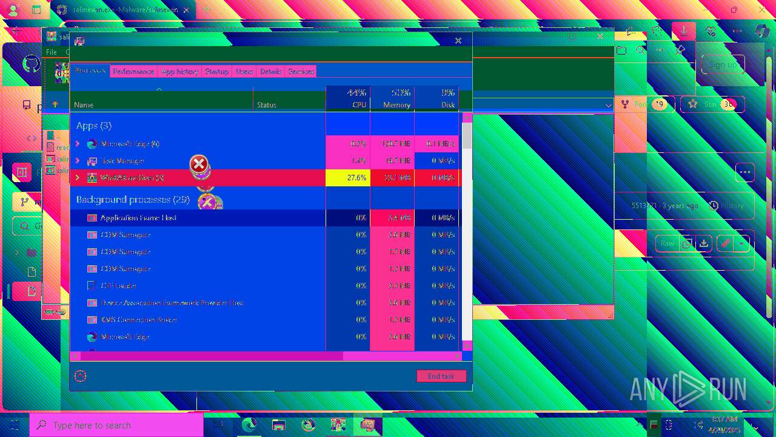Open the GitHub file more-options ellipsis button
776x437 pixels.
click(x=745, y=172)
